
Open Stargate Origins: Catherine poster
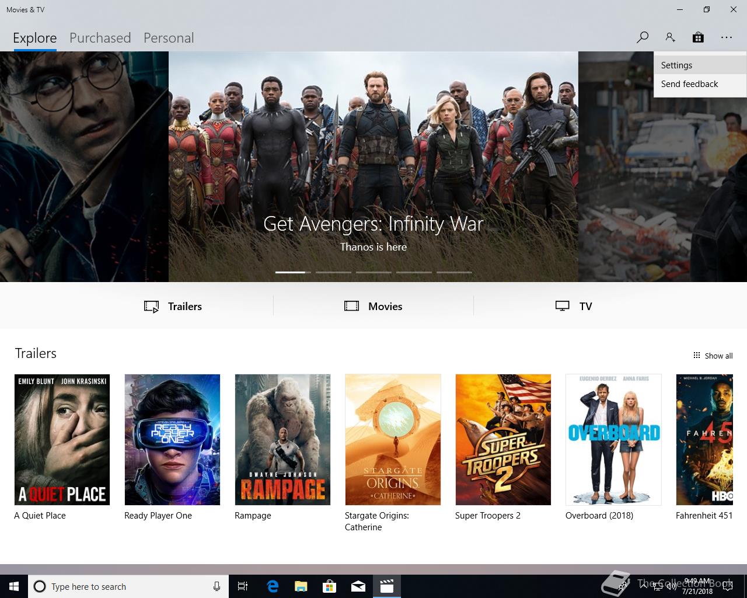(393, 440)
